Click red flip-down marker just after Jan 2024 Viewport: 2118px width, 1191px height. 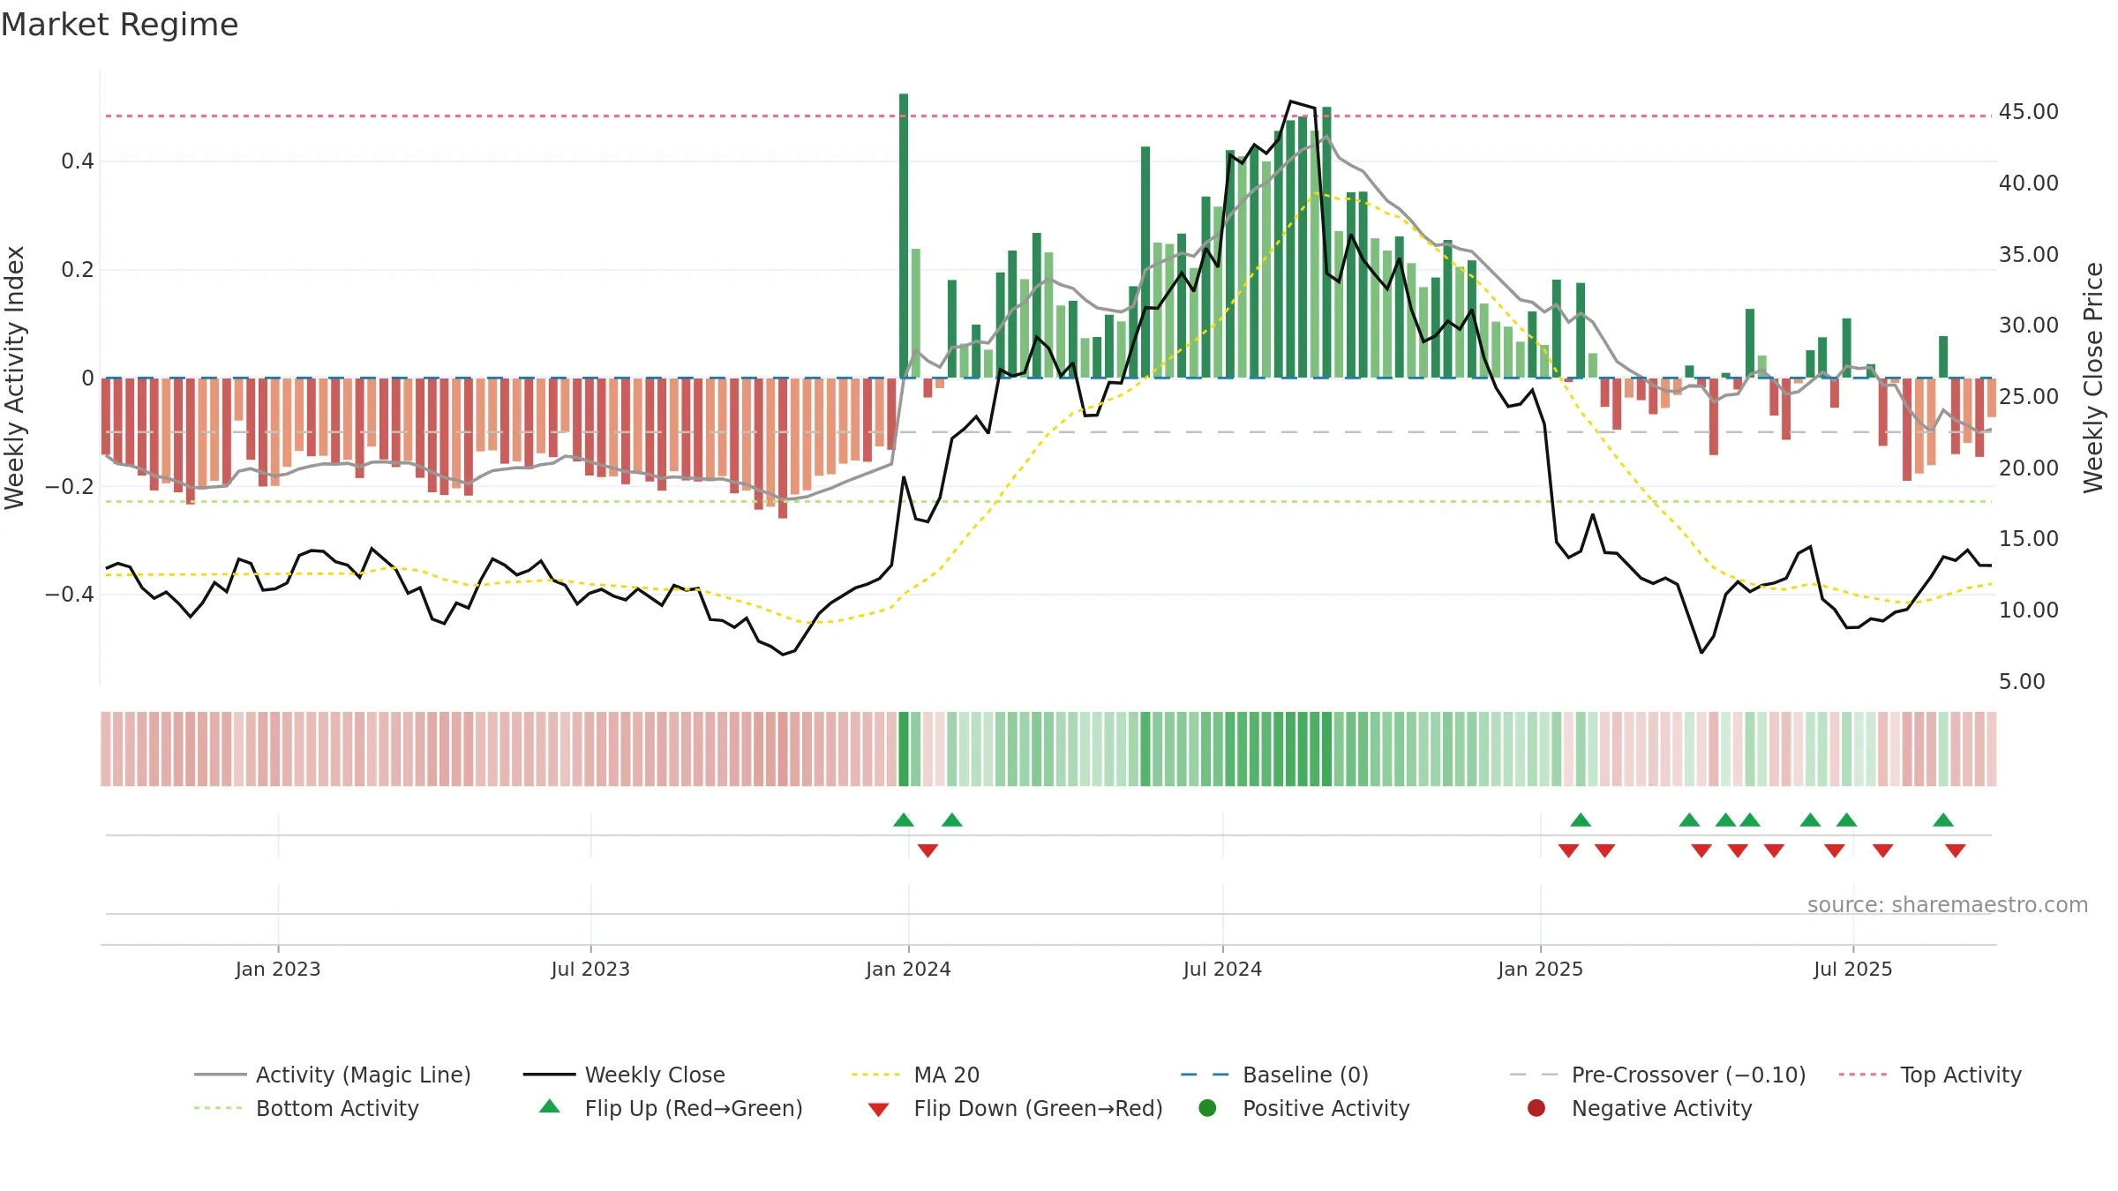pos(928,850)
